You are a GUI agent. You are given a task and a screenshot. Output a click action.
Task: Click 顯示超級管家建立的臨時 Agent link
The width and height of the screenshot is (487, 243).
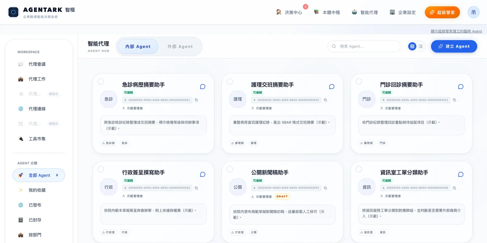[x=456, y=31]
